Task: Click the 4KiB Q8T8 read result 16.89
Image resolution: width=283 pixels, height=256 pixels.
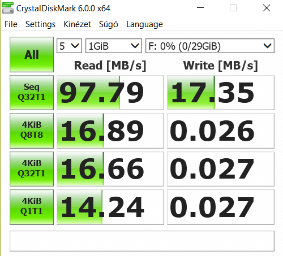Action: (110, 131)
